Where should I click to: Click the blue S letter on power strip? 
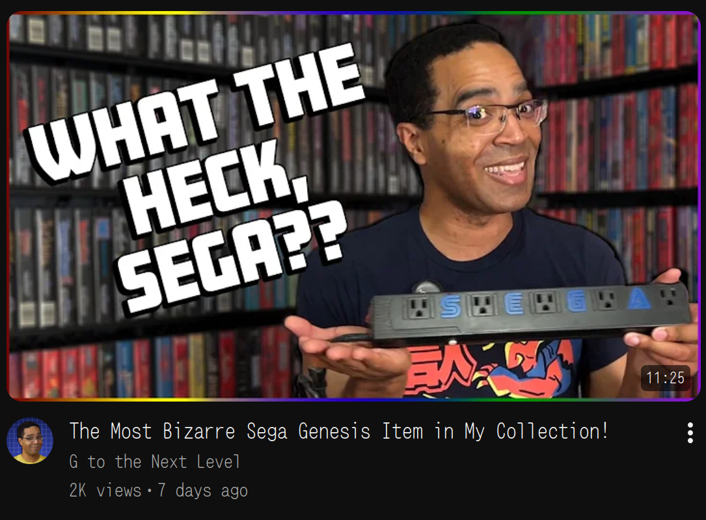click(450, 306)
